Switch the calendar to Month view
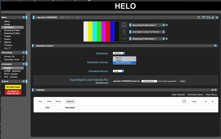 click(58, 101)
